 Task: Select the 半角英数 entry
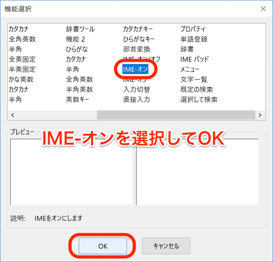pos(80,89)
